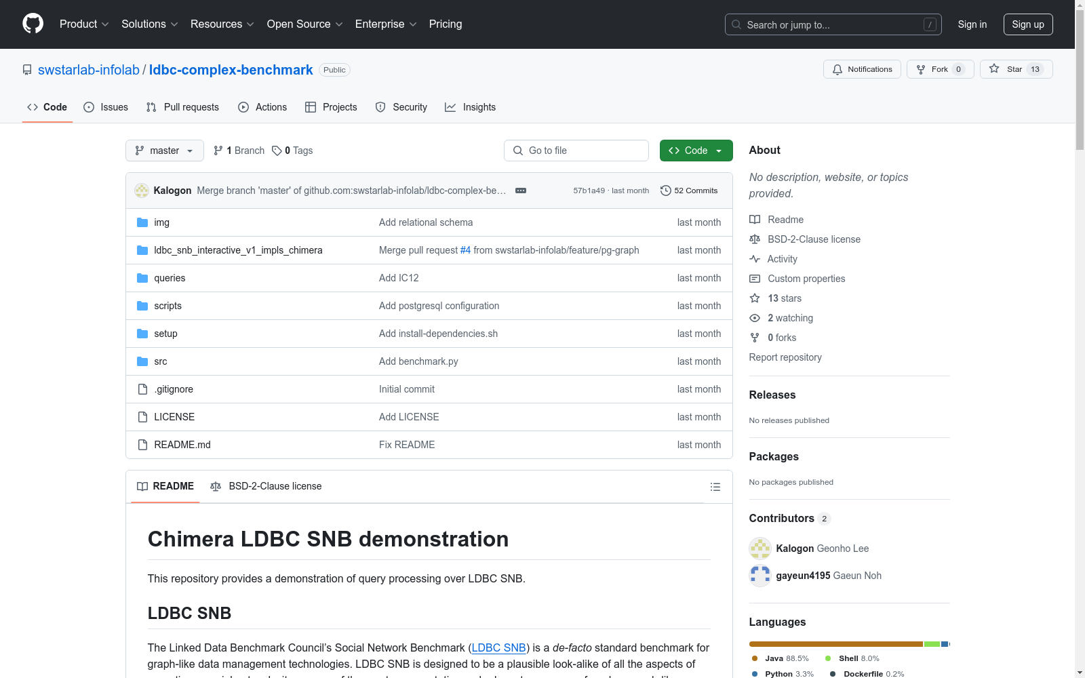Image resolution: width=1085 pixels, height=678 pixels.
Task: Click the 'Fix README' commit message
Action: [x=407, y=445]
